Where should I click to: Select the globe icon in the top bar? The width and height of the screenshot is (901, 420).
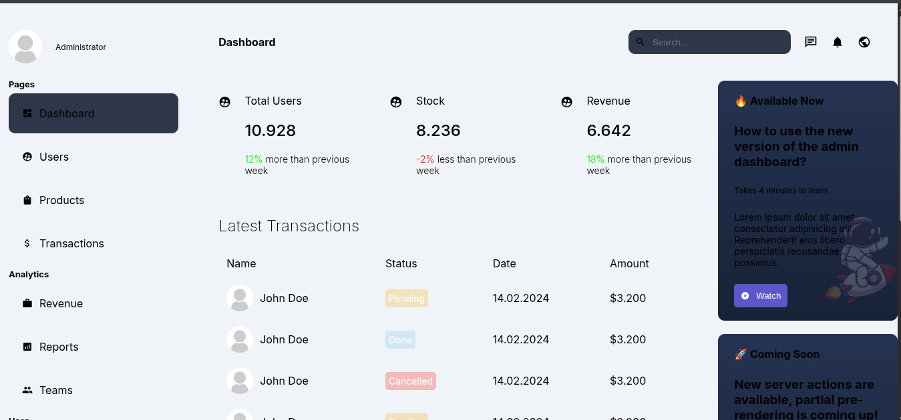864,42
